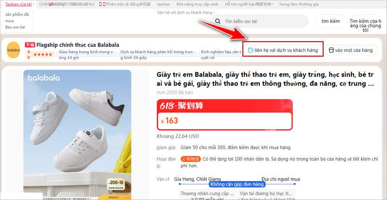Click the magnifier icon in search bar

point(218,21)
